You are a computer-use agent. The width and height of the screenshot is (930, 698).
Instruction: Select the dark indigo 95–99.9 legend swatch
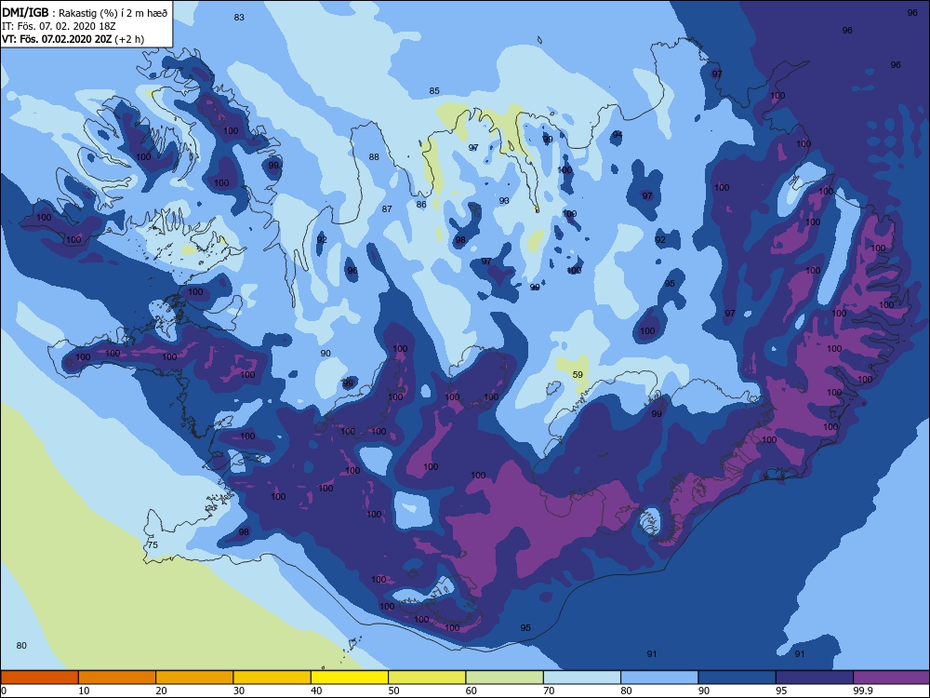(x=815, y=678)
